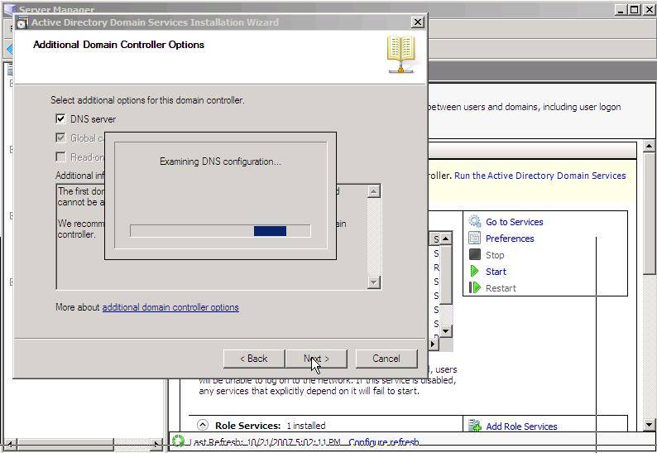Click Next in the installation wizard
The image size is (657, 453).
point(316,359)
